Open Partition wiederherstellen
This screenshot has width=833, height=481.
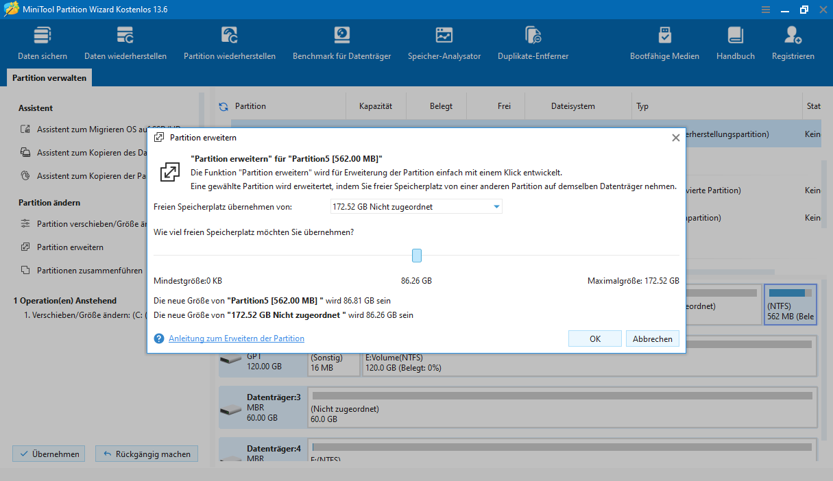coord(230,44)
